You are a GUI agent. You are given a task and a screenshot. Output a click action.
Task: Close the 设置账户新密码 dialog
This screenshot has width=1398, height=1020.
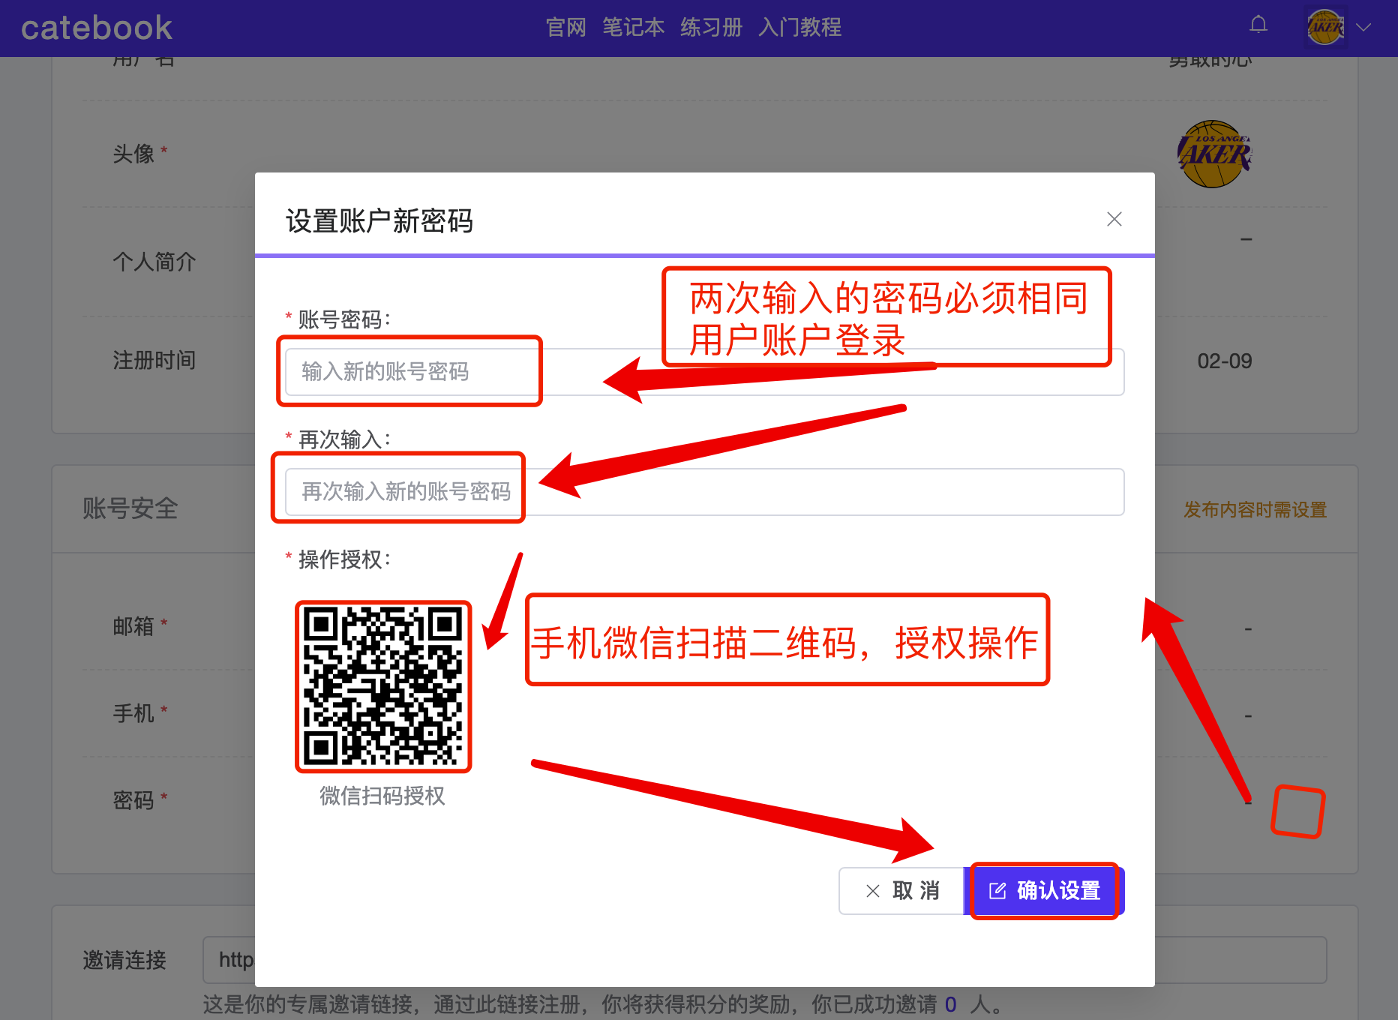(1114, 219)
